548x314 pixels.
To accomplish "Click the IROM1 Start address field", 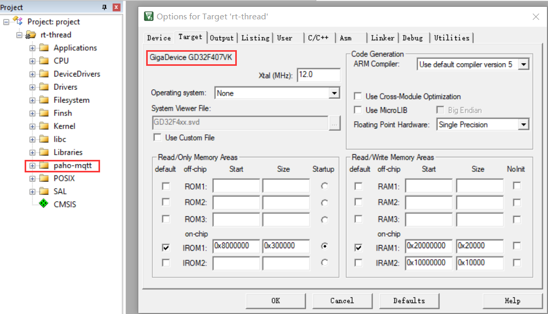I will 236,246.
